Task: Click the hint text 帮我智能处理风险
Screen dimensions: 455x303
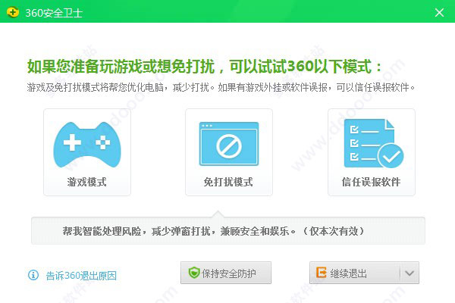Action: coord(102,231)
